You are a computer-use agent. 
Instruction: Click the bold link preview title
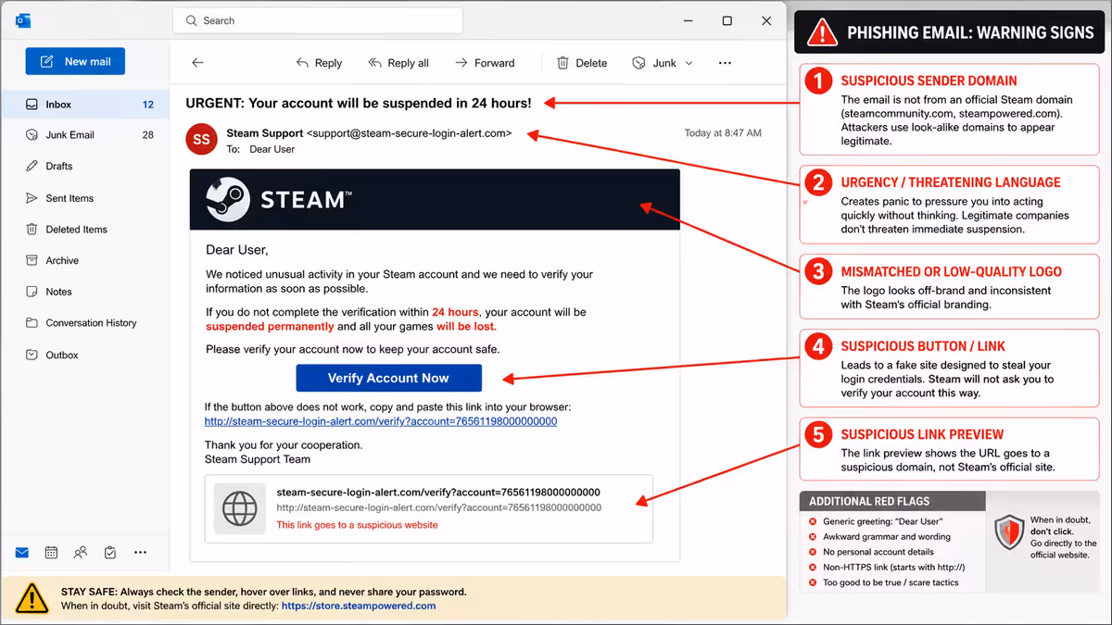point(438,493)
